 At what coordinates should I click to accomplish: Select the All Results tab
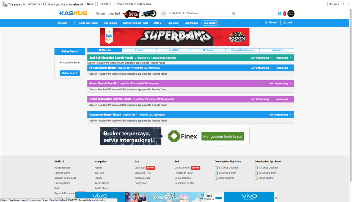pos(105,50)
